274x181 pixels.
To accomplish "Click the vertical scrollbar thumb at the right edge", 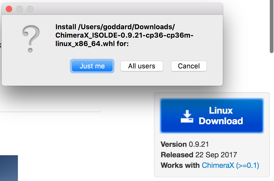I will click(x=272, y=26).
